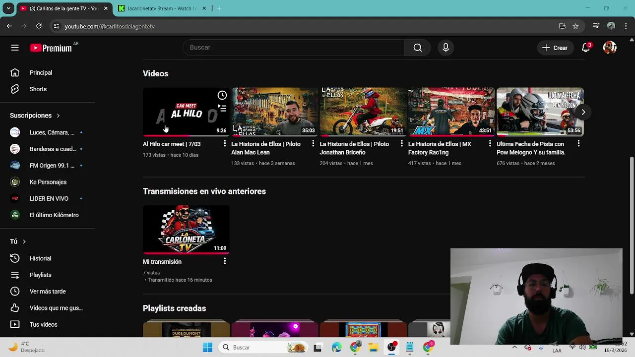Open the Mi transmisión title link
Screen dimensions: 635x357
coord(162,262)
